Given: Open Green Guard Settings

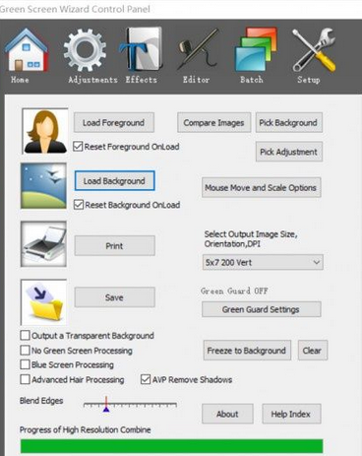Looking at the screenshot, I should coord(261,309).
